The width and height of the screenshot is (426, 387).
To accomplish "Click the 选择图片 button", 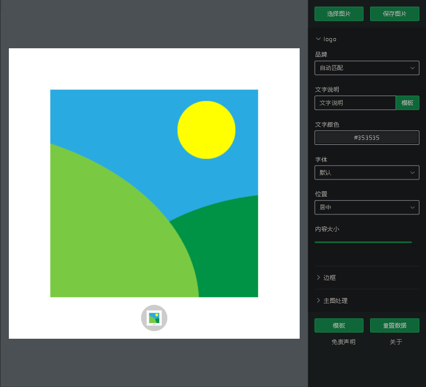I will 339,14.
